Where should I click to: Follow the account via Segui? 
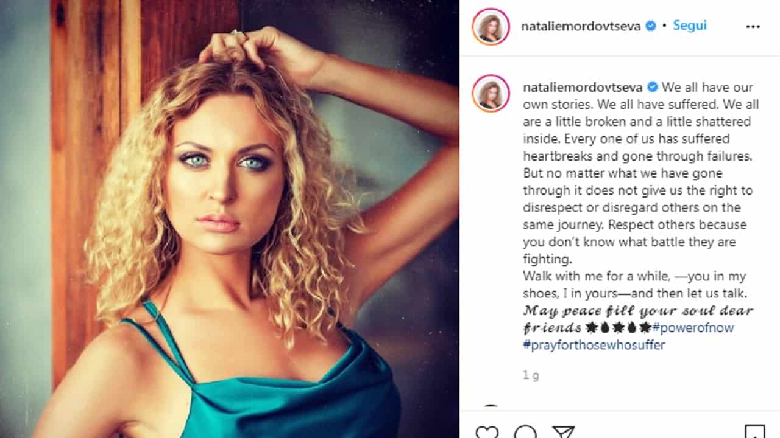tap(690, 26)
